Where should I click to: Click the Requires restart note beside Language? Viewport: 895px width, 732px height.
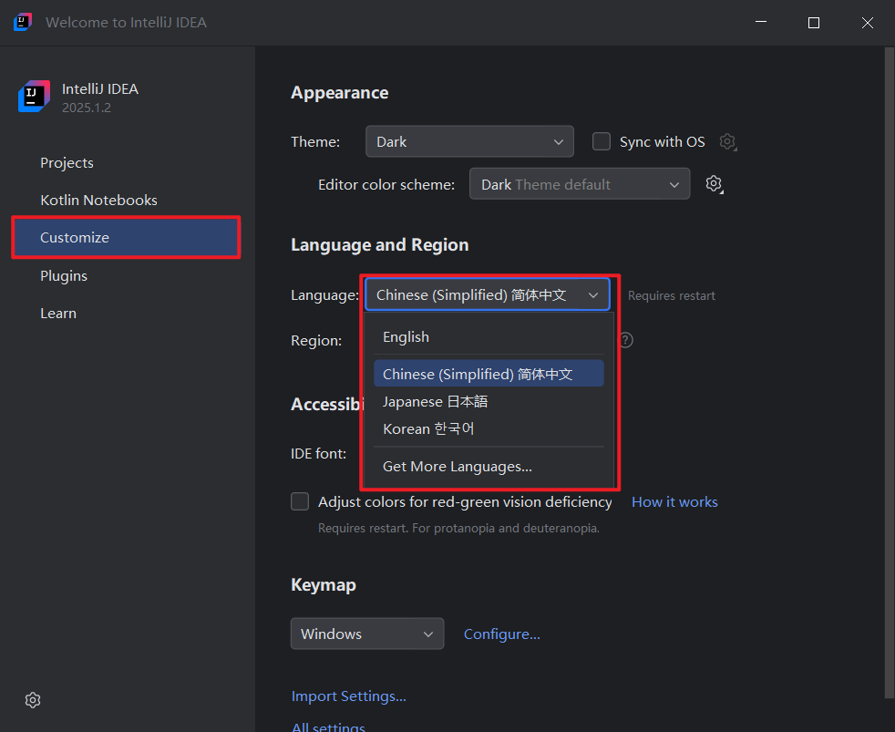coord(671,295)
